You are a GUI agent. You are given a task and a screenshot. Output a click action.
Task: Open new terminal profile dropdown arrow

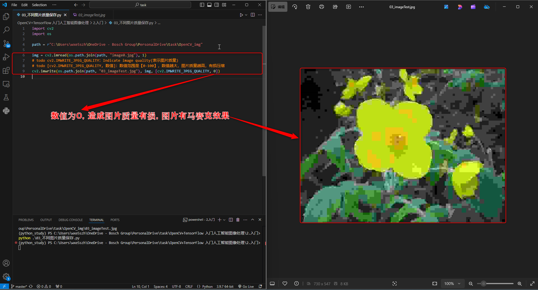tap(224, 220)
